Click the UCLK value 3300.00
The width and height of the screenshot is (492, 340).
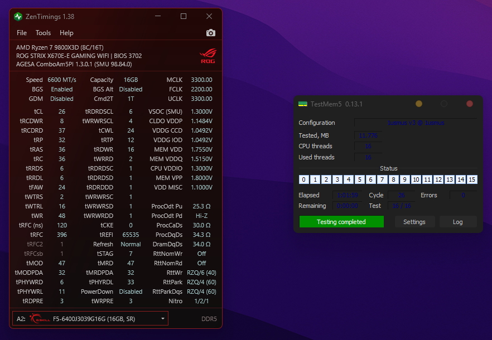pos(201,99)
